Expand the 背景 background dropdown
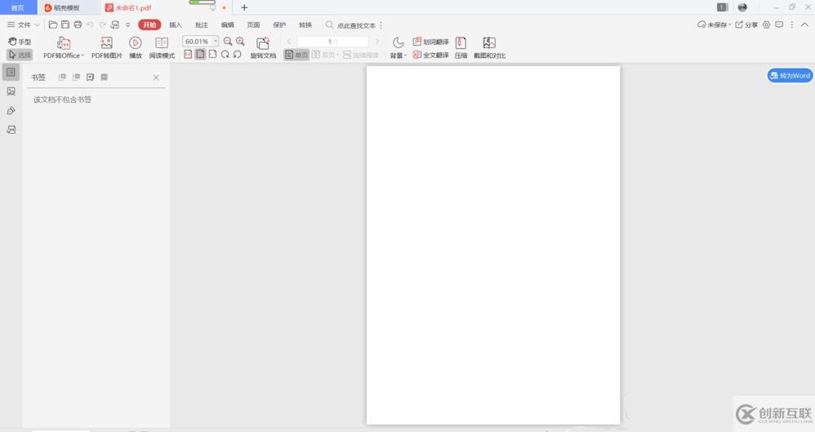 click(x=398, y=56)
